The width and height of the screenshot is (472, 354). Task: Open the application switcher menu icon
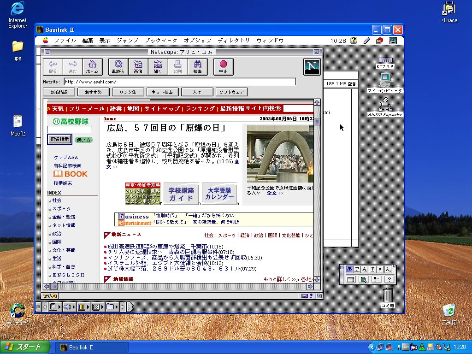click(393, 41)
